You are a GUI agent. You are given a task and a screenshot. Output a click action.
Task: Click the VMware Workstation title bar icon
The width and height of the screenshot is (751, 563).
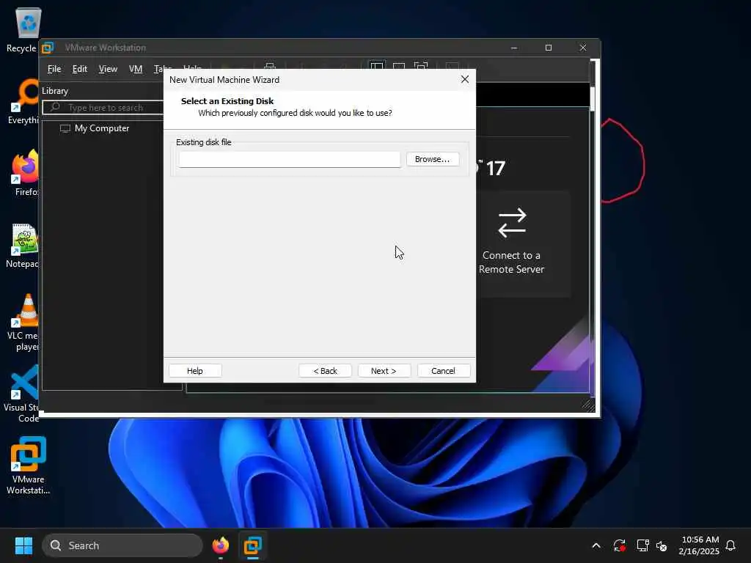[48, 48]
